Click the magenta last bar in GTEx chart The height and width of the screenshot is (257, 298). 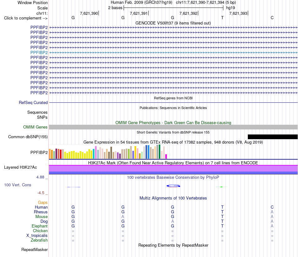click(166, 156)
